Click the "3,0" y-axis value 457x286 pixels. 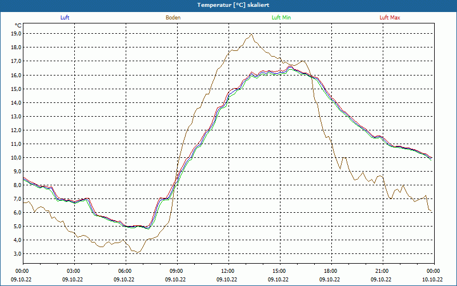(18, 254)
